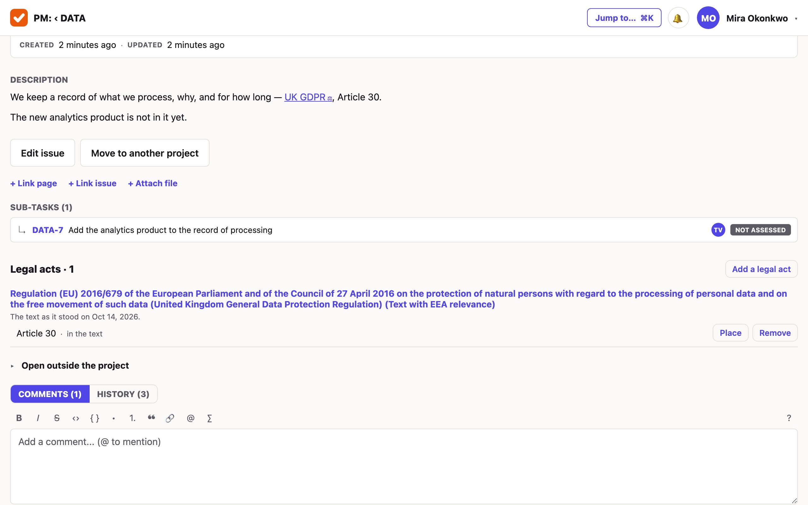The image size is (808, 505).
Task: Click the + Link page link
Action: pos(34,183)
